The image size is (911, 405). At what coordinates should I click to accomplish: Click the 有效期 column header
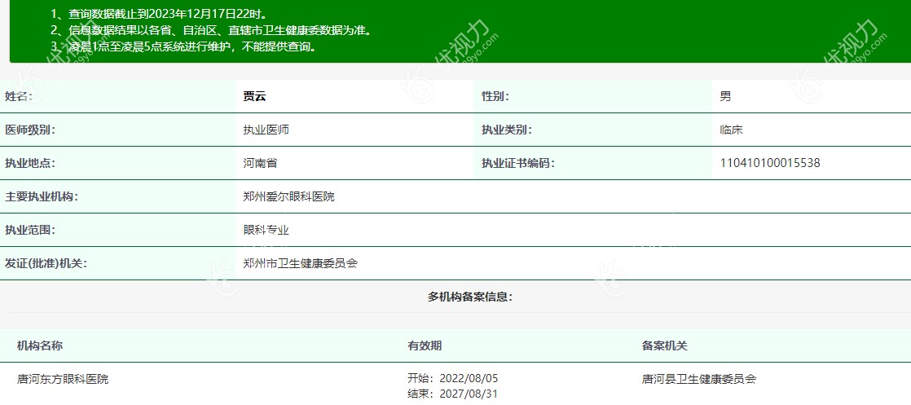click(425, 346)
